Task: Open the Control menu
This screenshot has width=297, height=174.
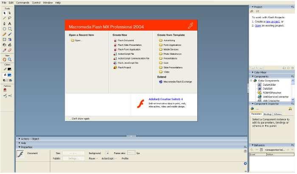Action: pyautogui.click(x=36, y=3)
